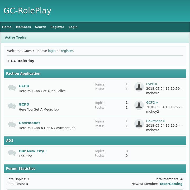Click the avatar beside the Govrment post
Screen dimensions: 190x190
pyautogui.click(x=139, y=124)
